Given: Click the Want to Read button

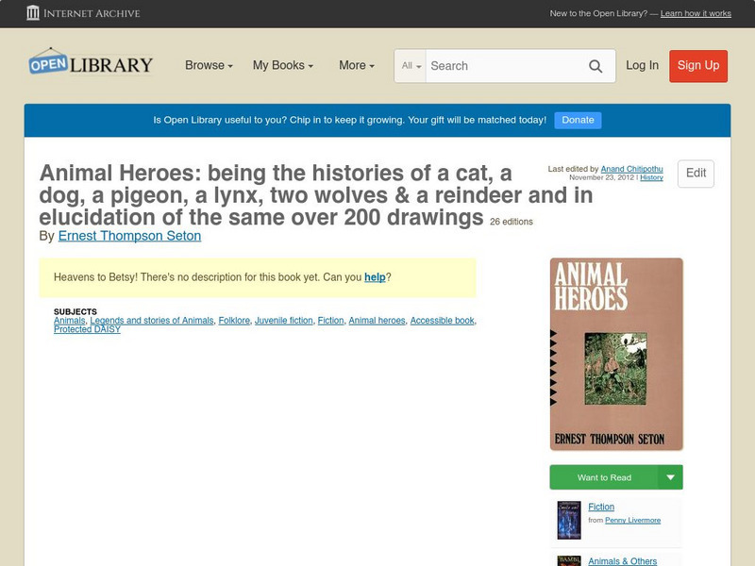Looking at the screenshot, I should coord(604,477).
